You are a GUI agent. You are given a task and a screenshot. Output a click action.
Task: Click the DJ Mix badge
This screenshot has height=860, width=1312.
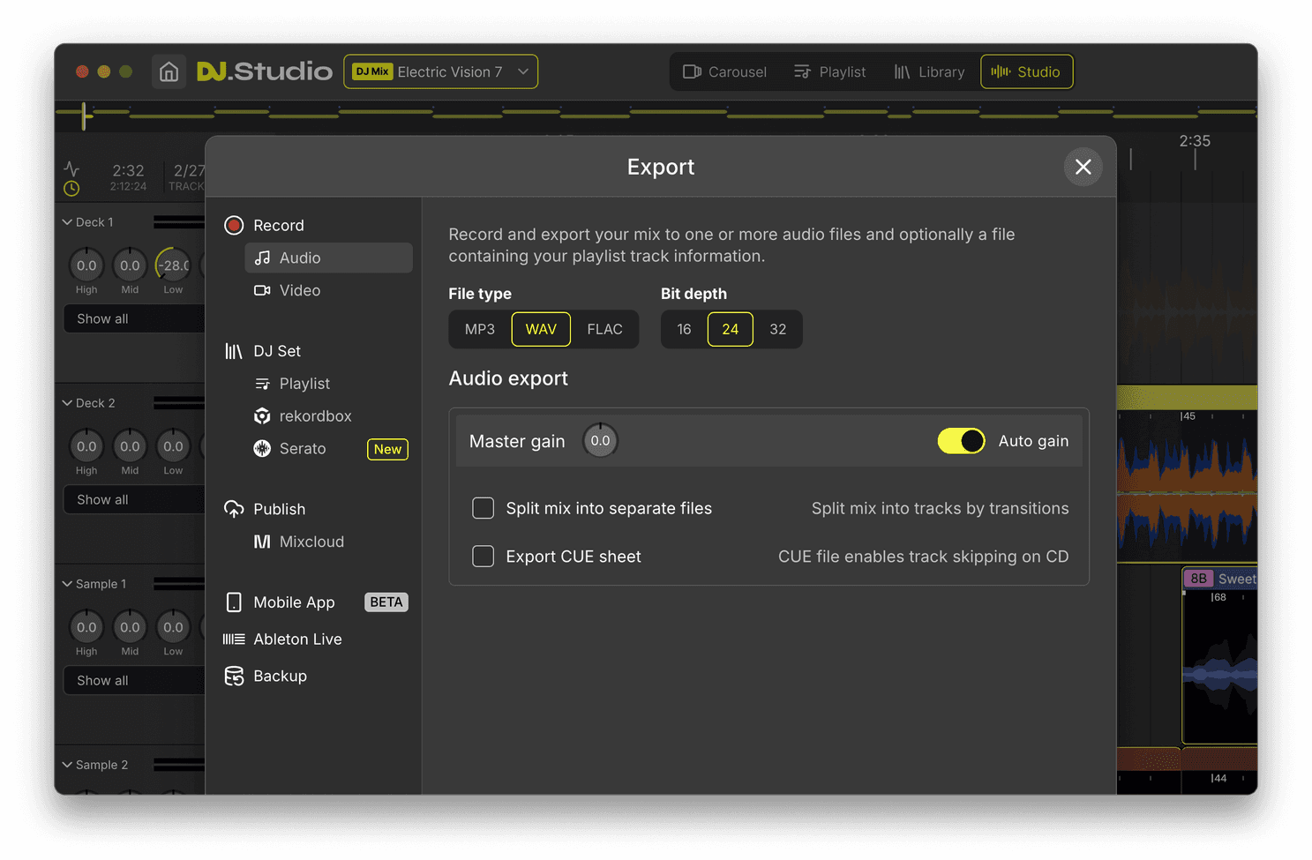coord(372,71)
